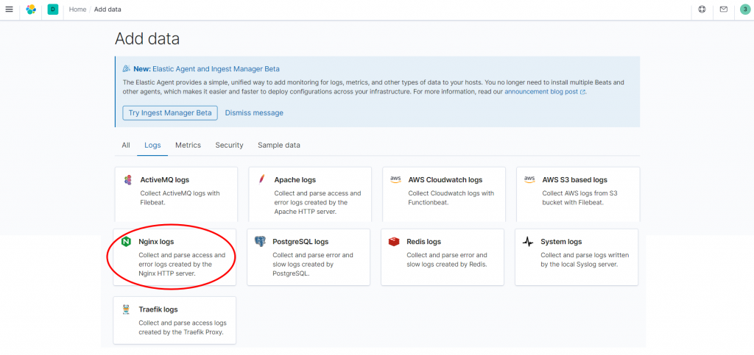Viewport: 754px width, 355px height.
Task: Open the user avatar labeled 3
Action: pyautogui.click(x=745, y=9)
